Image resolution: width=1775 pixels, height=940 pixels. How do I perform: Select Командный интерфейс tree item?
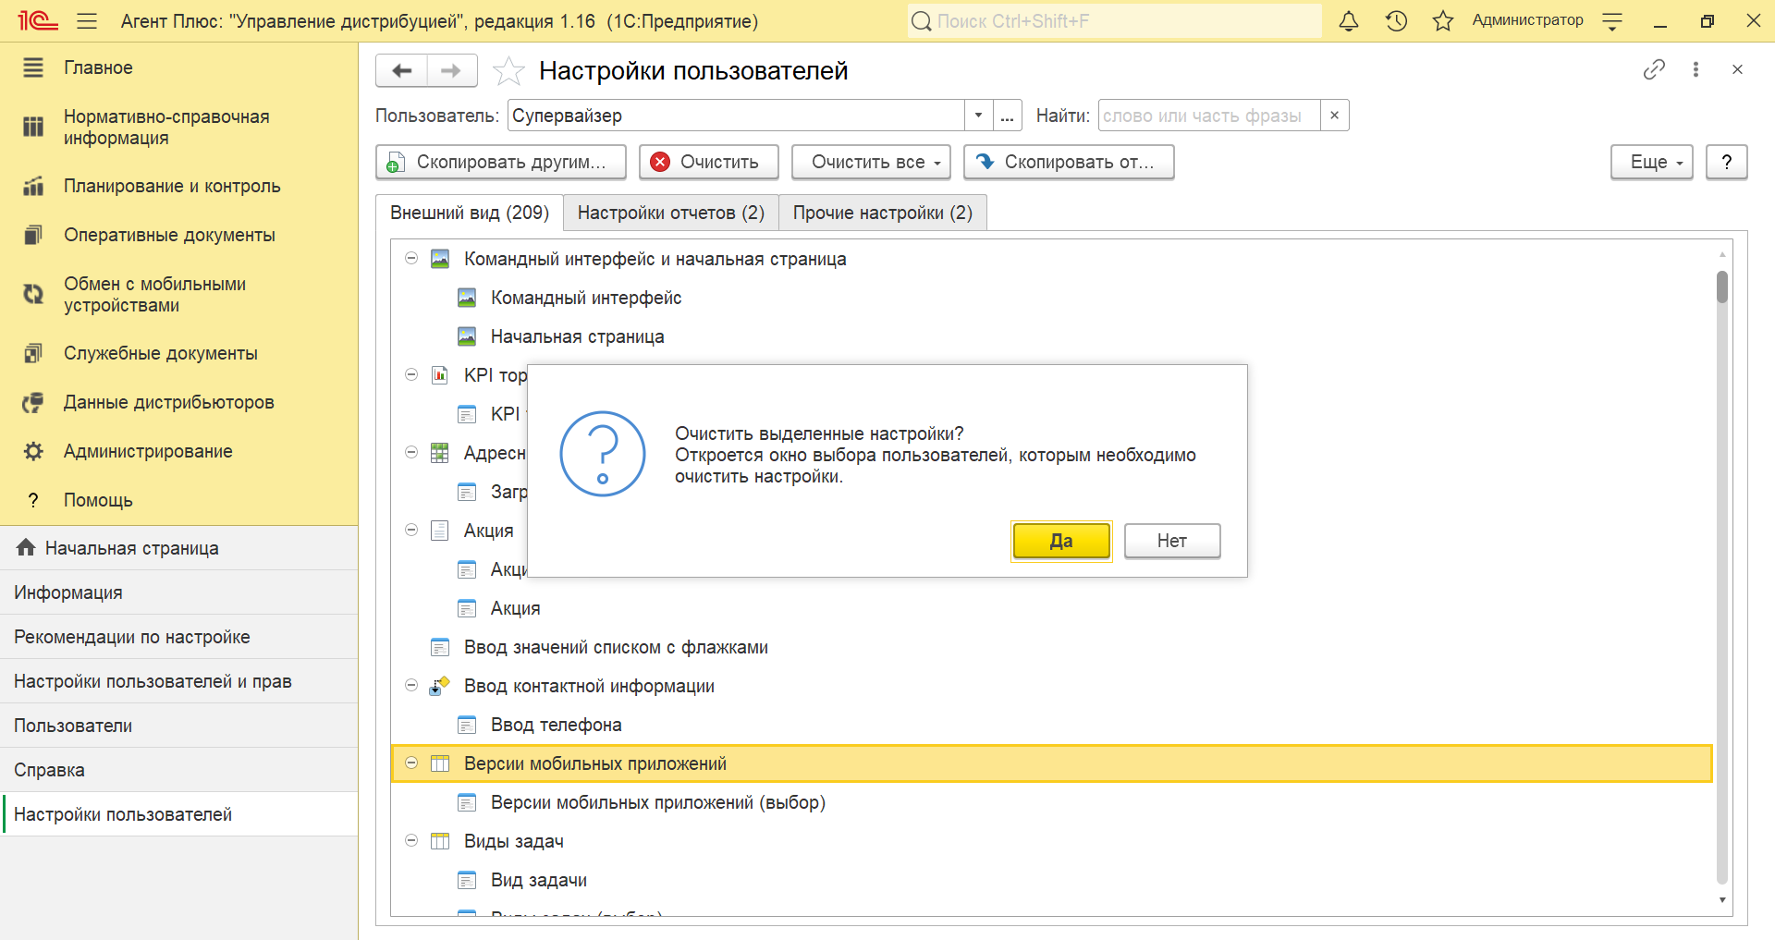pos(586,298)
